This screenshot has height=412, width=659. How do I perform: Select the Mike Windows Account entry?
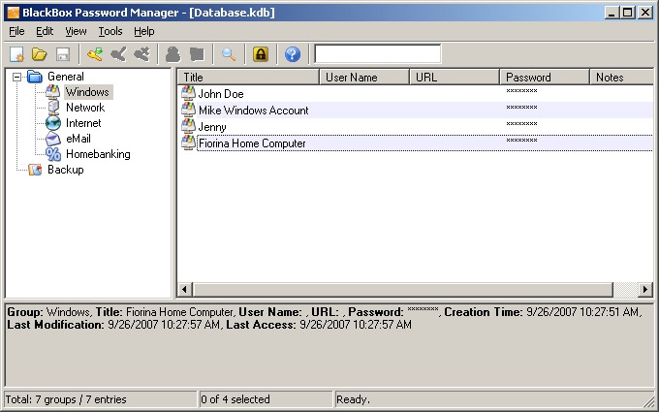tap(254, 111)
